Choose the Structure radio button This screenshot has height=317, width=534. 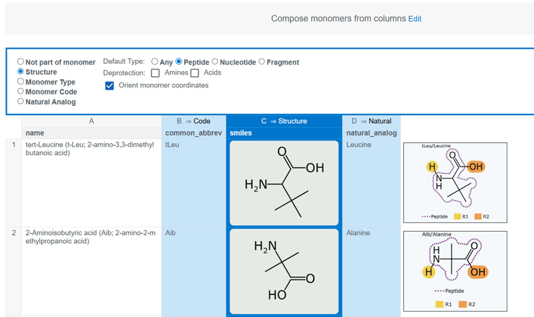point(21,72)
